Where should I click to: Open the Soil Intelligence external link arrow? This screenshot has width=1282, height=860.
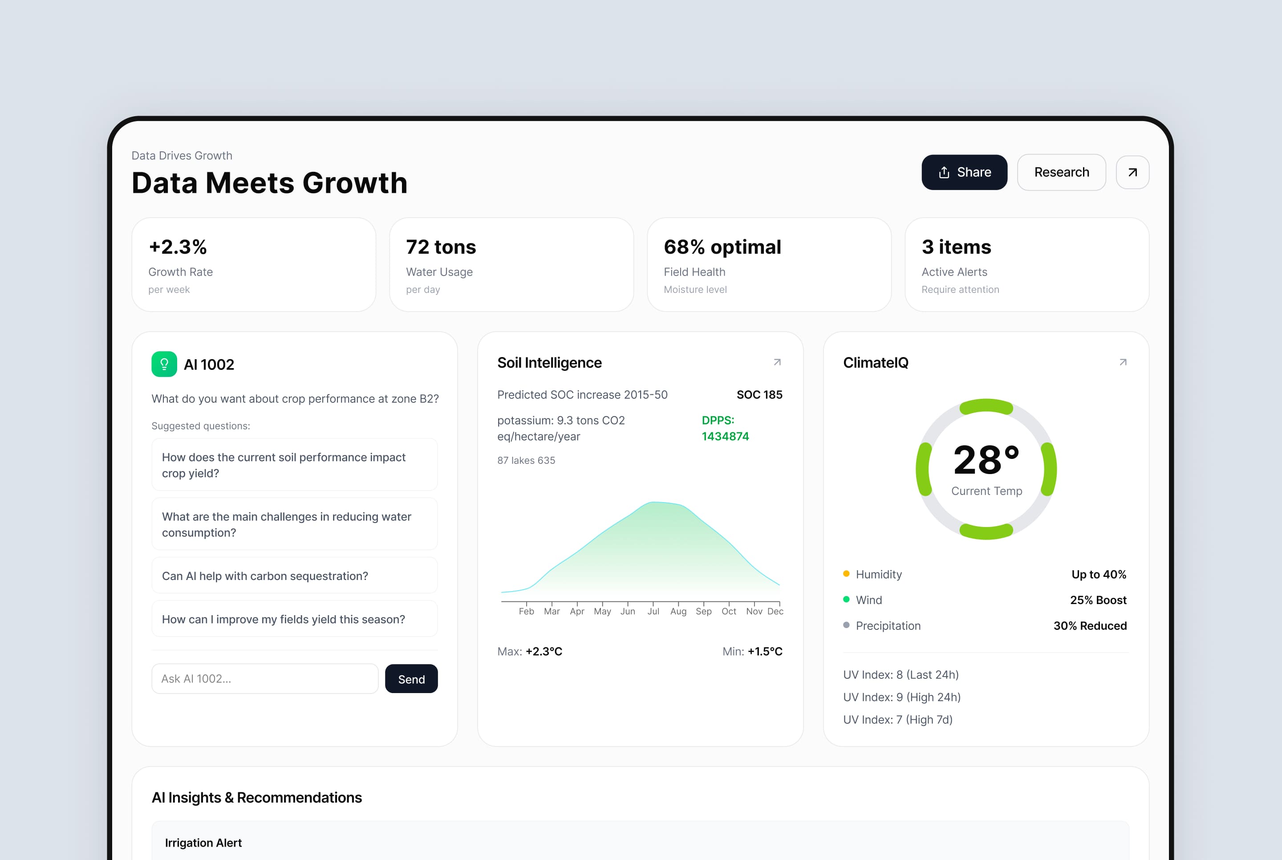pyautogui.click(x=777, y=362)
